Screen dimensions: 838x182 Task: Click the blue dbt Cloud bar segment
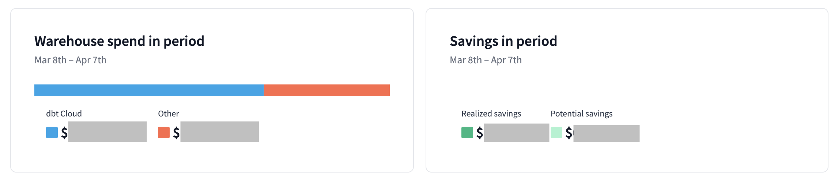pos(149,90)
